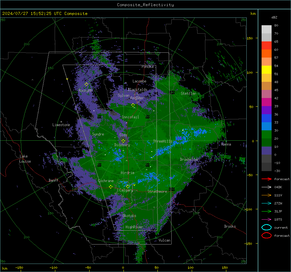
Task: Click the Airdrie label
Action: point(127,173)
